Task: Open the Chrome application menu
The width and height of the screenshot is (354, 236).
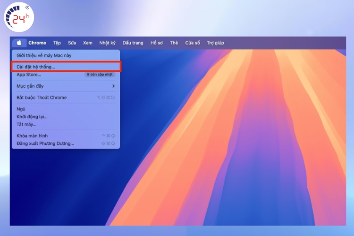Action: point(37,43)
